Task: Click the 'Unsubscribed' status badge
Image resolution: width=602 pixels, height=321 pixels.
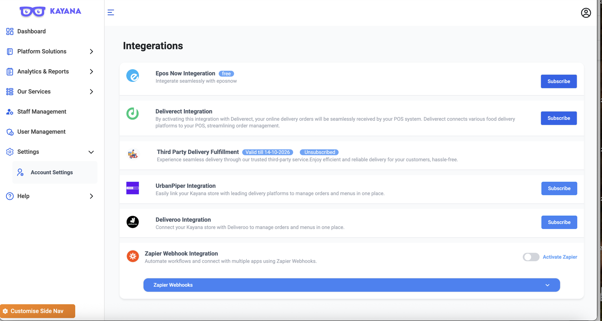Action: [319, 152]
